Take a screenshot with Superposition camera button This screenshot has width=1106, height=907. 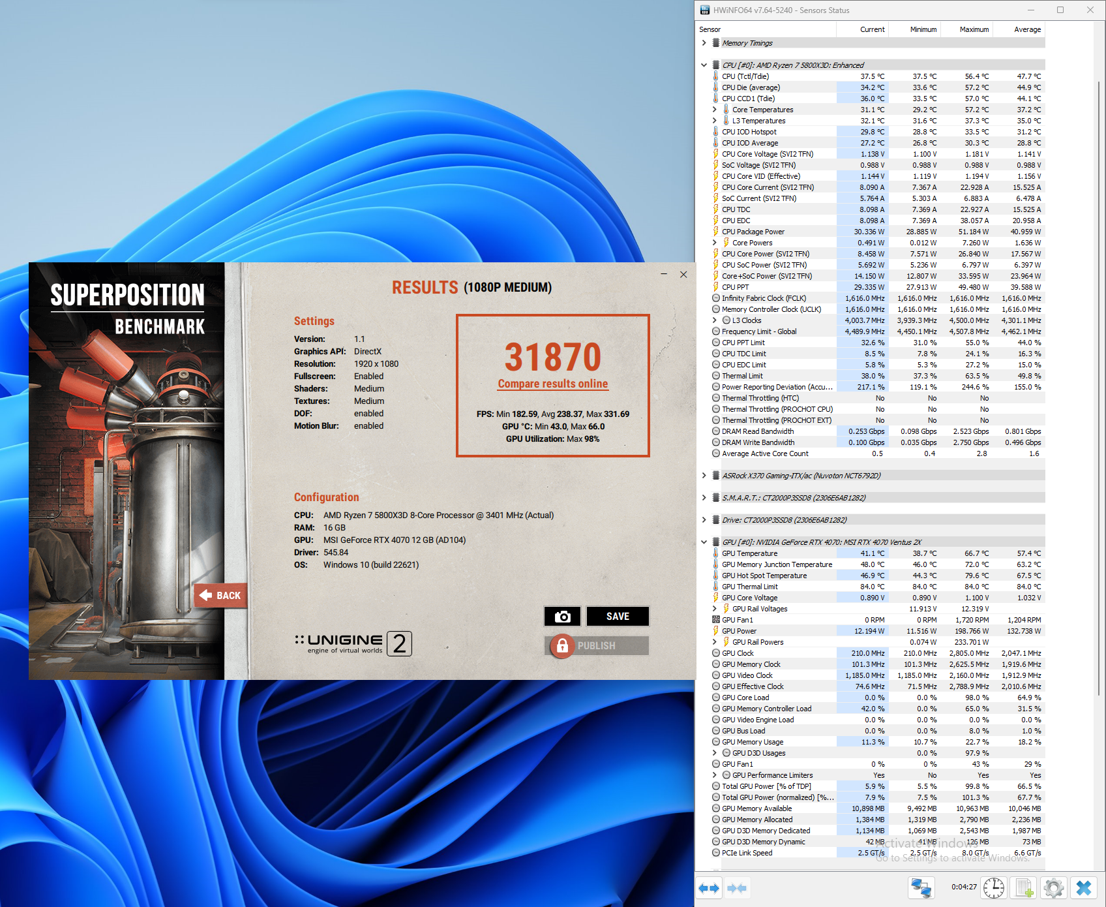tap(562, 616)
